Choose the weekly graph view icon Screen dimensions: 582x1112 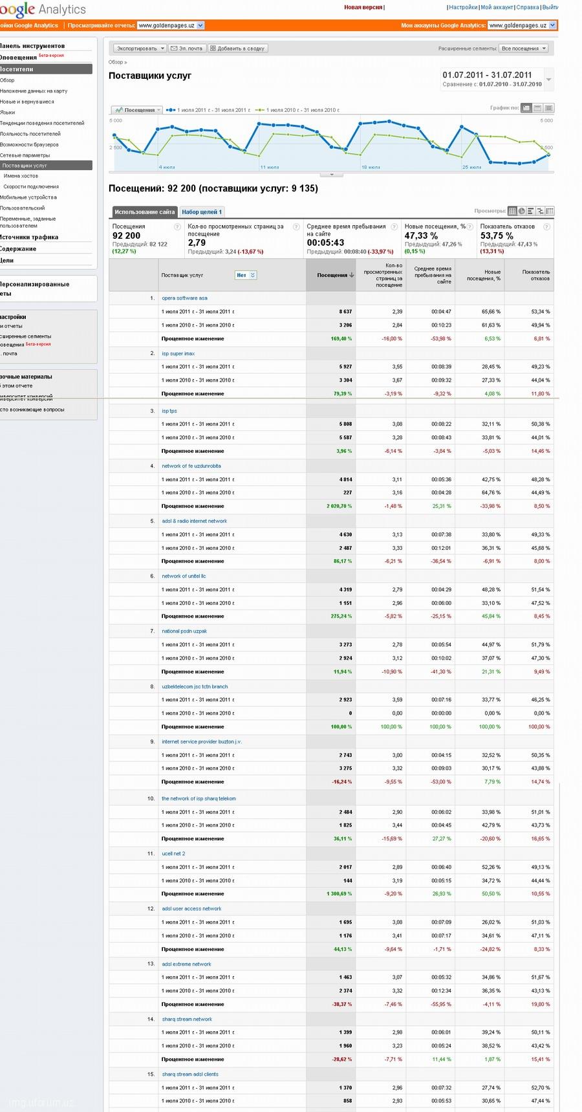click(537, 108)
